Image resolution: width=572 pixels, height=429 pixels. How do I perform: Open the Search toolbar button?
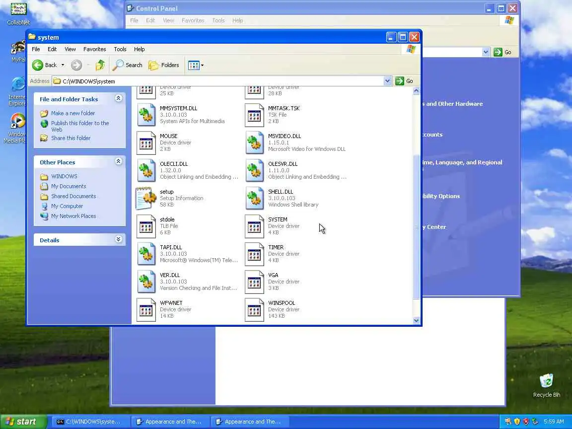pyautogui.click(x=127, y=66)
